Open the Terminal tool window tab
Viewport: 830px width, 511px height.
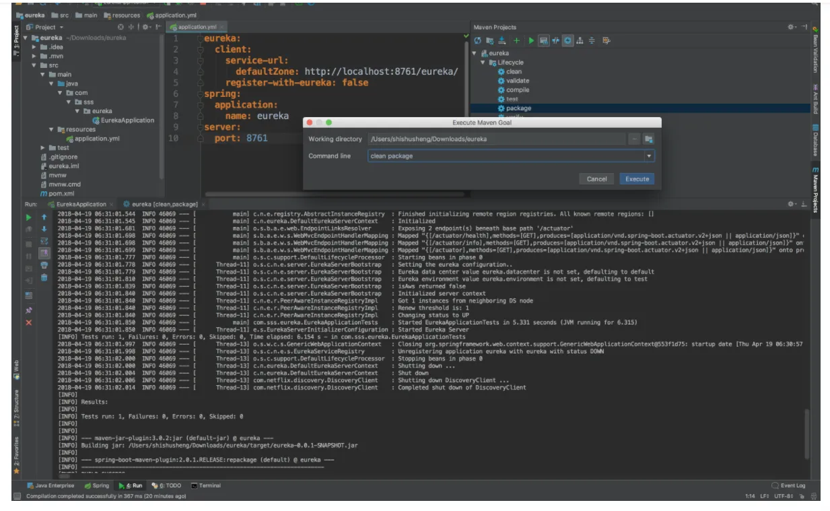pyautogui.click(x=205, y=485)
